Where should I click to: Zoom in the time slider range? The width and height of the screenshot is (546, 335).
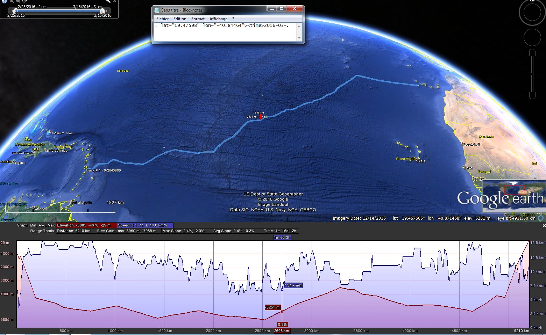tap(18, 1)
